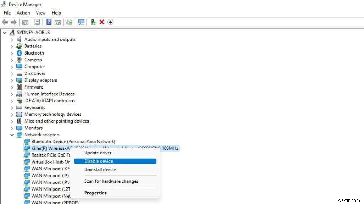364x204 pixels.
Task: Collapse the Network adapters branch
Action: [12, 135]
